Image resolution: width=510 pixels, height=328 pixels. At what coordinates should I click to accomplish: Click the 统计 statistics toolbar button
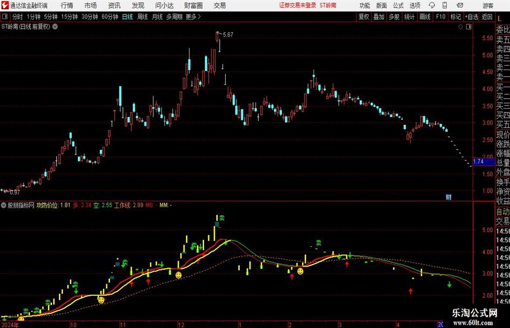point(410,17)
